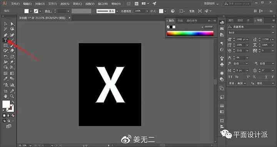Viewport: 277px width, 147px height.
Task: Select the Mesh tool
Action: pyautogui.click(x=5, y=73)
